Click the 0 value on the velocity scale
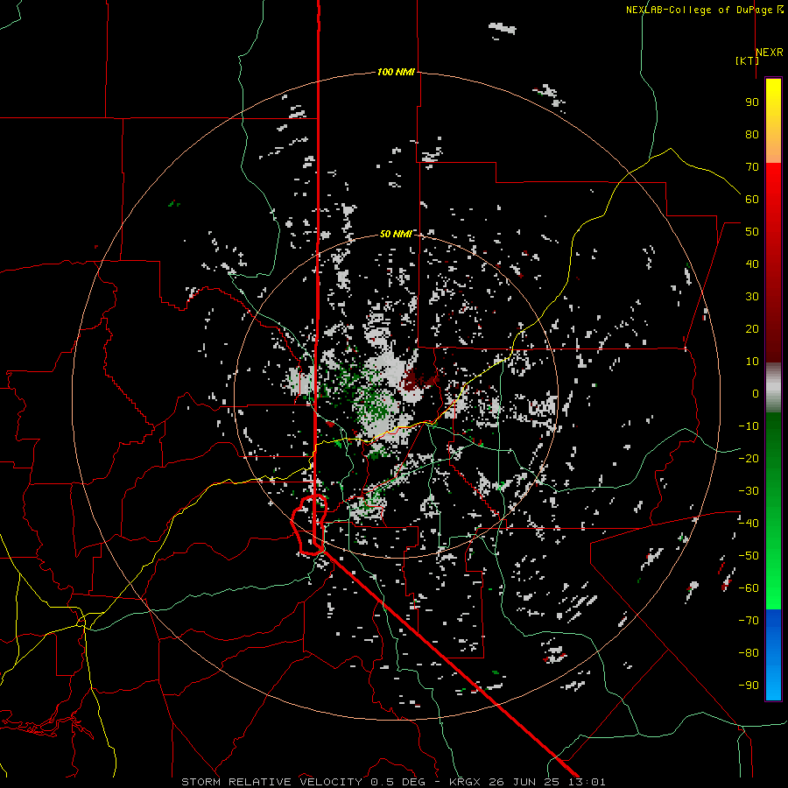788x788 pixels. point(756,393)
